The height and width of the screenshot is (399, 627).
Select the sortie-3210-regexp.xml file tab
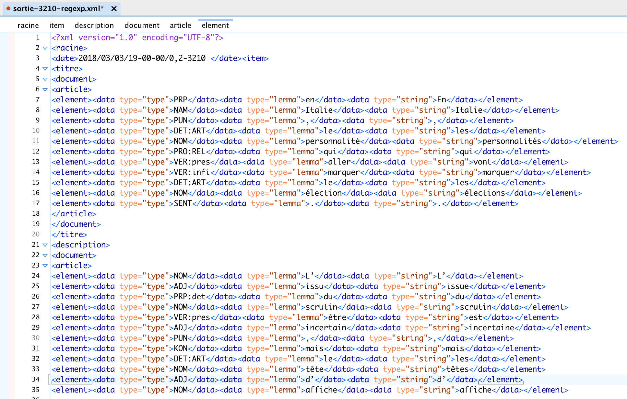62,9
